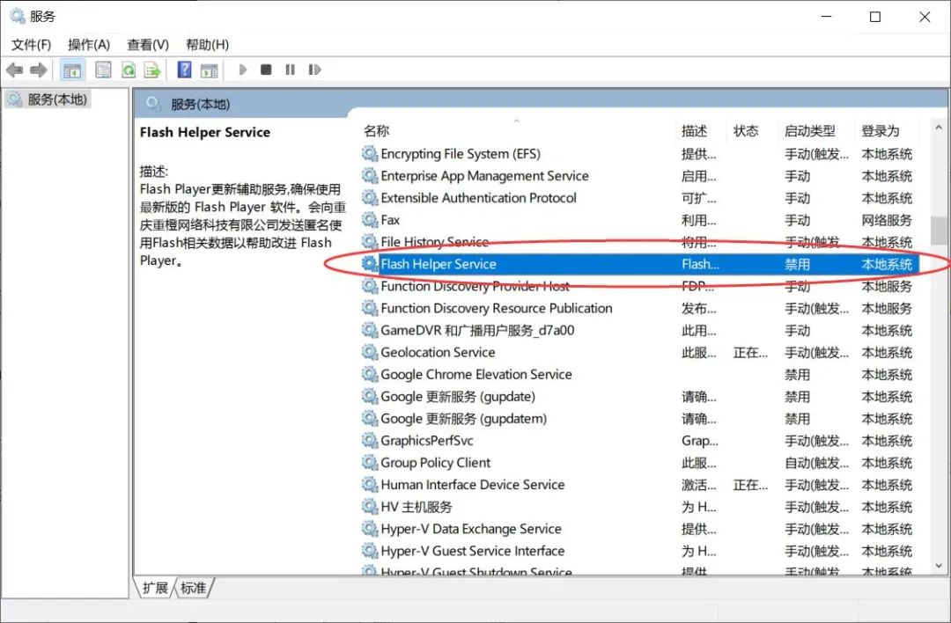Click gear icon of Encrypting File System
Viewport: 951px width, 623px height.
coord(370,154)
